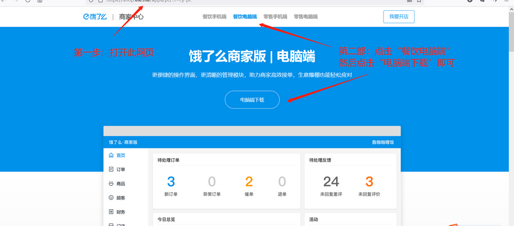Click the 未回复差评 label
Viewport: 514px width, 226px height.
click(331, 194)
